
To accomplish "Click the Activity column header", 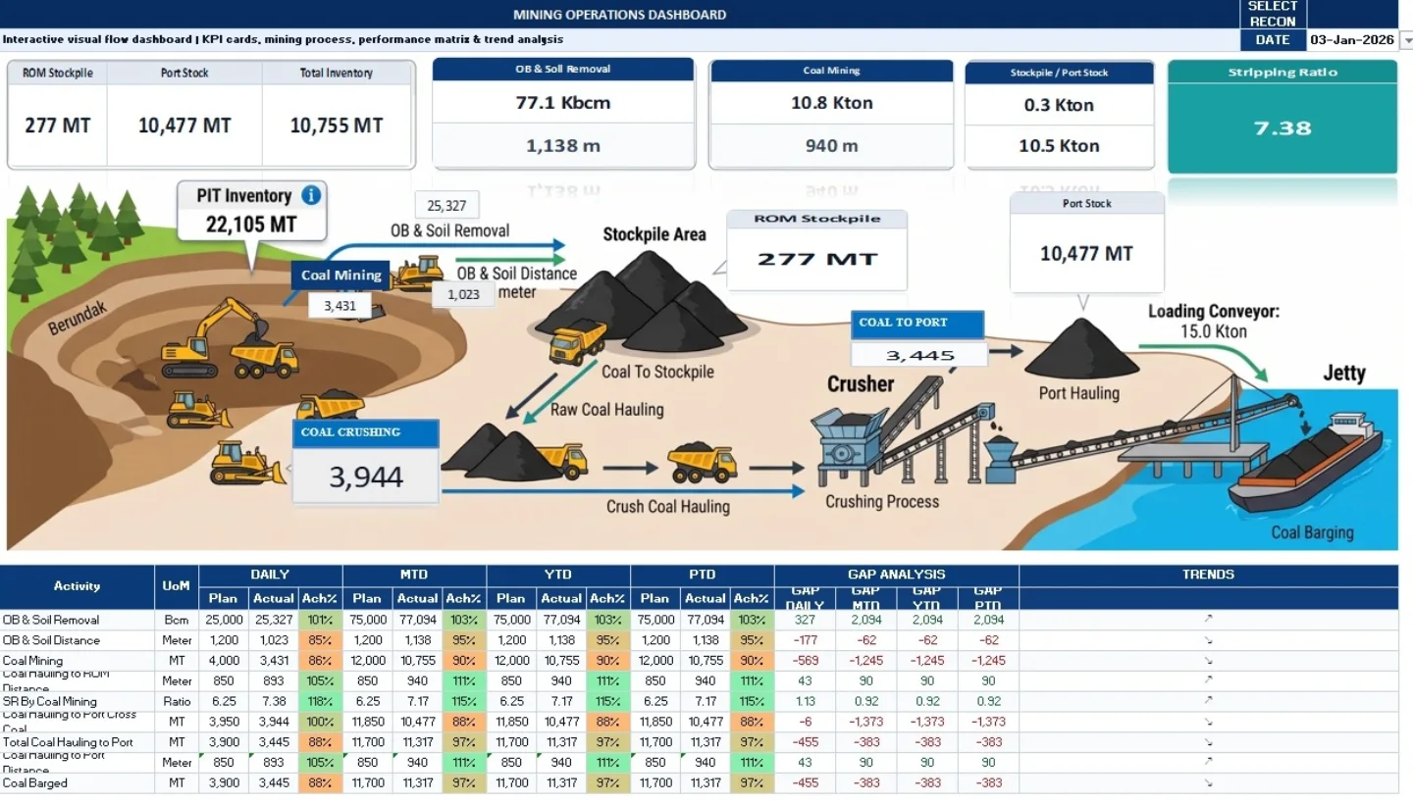I will pyautogui.click(x=77, y=586).
